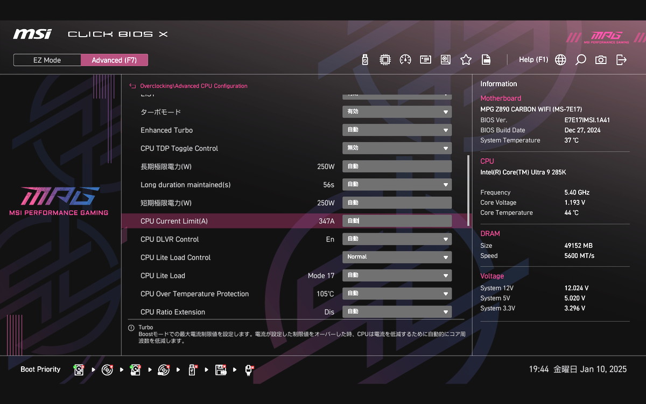Open M-Flash USB drive icon
The width and height of the screenshot is (646, 404).
[x=365, y=60]
